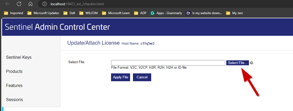Image resolution: width=293 pixels, height=111 pixels.
Task: Click the browser back arrow
Action: tap(8, 4)
